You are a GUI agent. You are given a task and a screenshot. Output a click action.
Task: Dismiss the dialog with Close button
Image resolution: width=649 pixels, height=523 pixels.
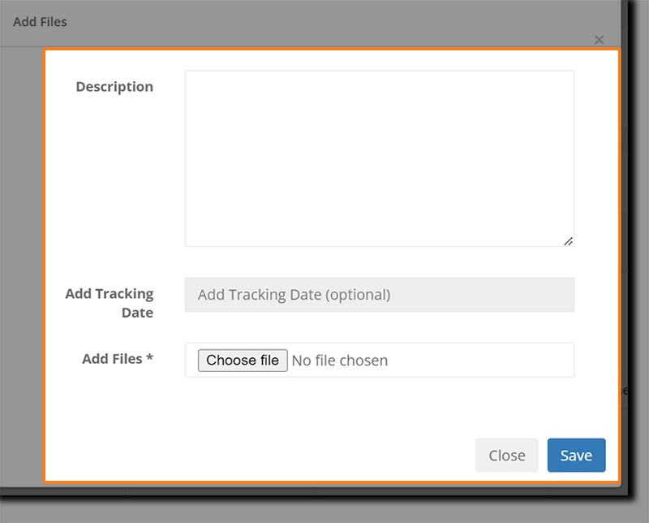[x=506, y=456]
